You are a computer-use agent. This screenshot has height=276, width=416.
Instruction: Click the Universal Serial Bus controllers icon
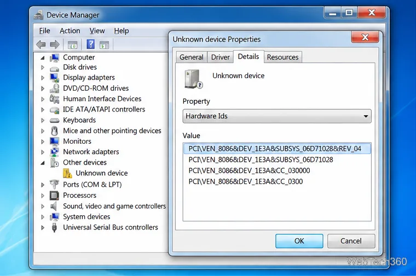click(x=54, y=227)
